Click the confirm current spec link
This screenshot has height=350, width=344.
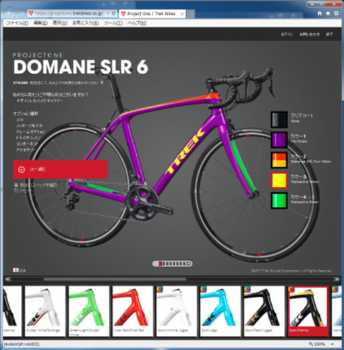click(x=36, y=185)
